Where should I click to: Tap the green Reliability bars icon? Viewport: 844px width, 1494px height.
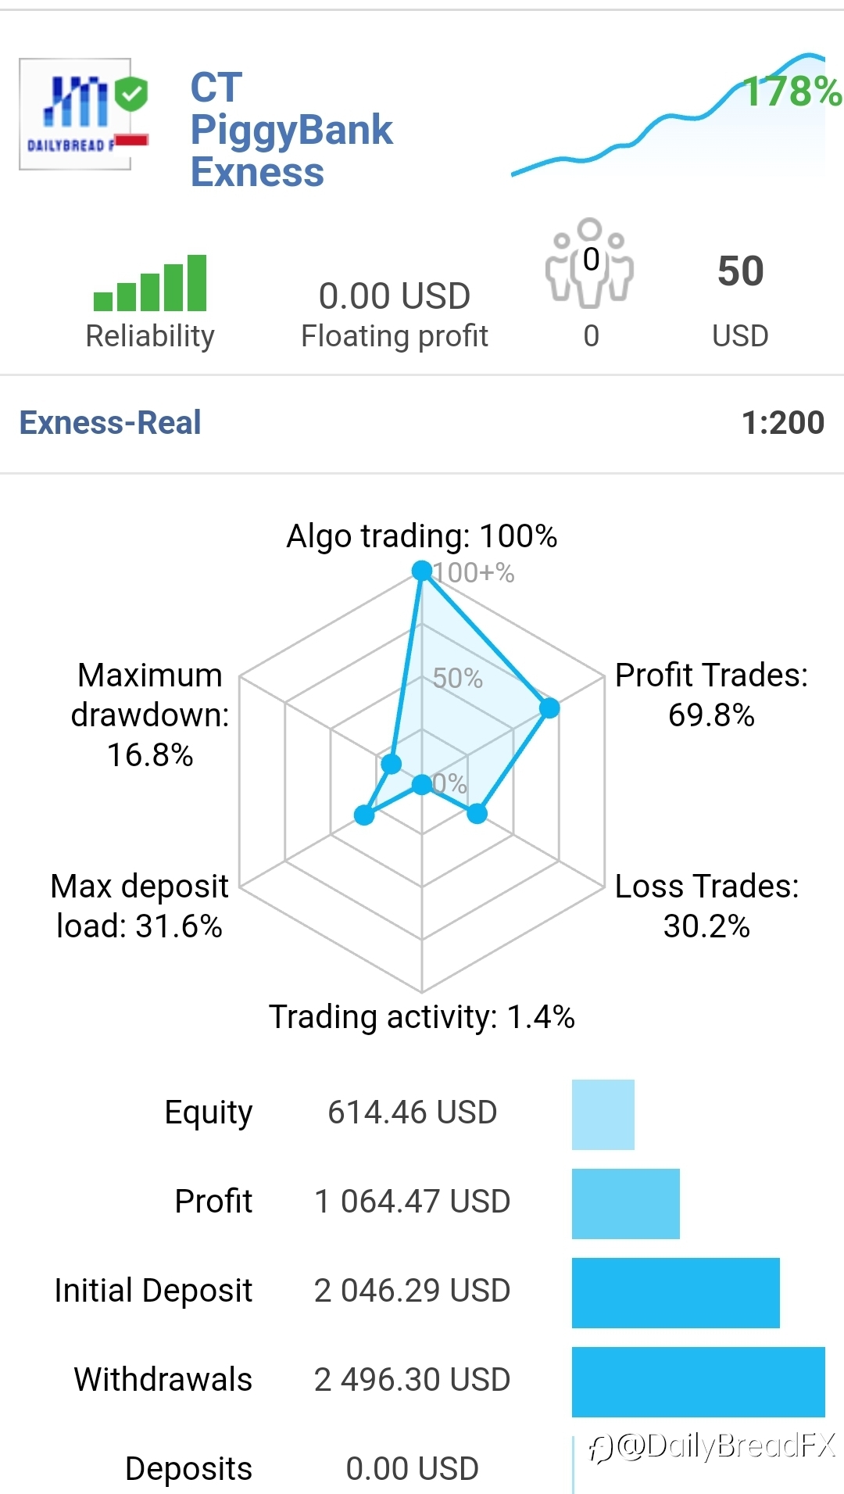click(x=150, y=283)
